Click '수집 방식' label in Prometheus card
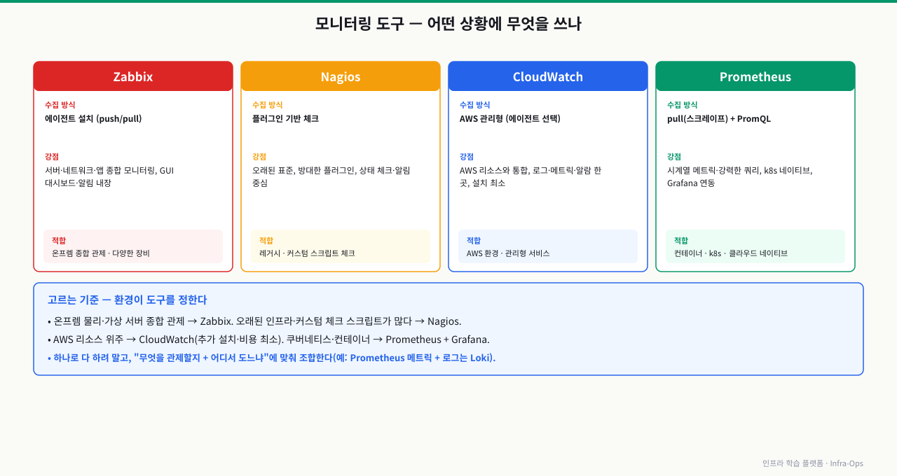This screenshot has height=476, width=897. [x=683, y=105]
